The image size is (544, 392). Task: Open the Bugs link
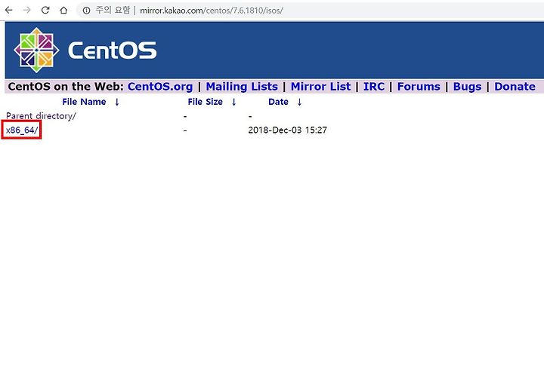click(468, 87)
